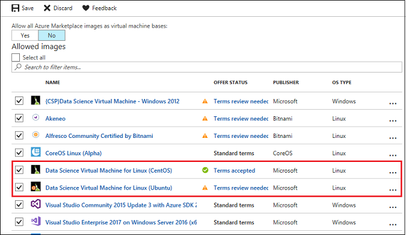Uncheck the Alfresco Community checkbox
Screen dimensions: 406x235
point(19,135)
